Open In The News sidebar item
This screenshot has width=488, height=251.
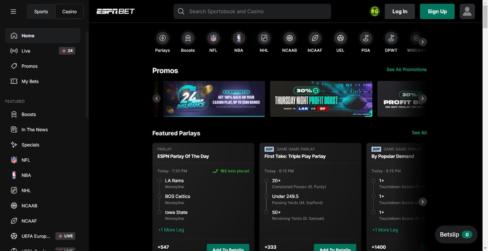(43, 129)
